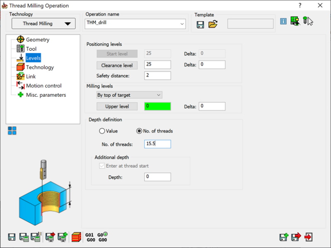The height and width of the screenshot is (248, 331).
Task: Open the By top of target dropdown
Action: click(x=129, y=95)
